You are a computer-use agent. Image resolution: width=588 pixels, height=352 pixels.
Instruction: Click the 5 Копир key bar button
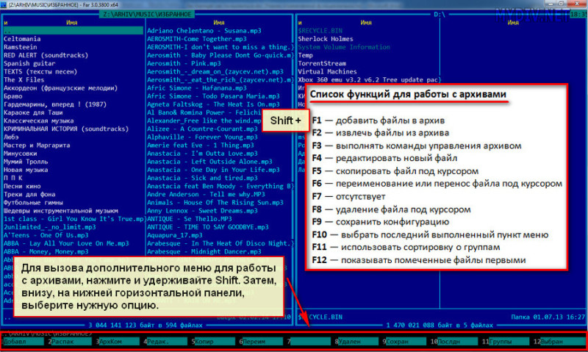(x=213, y=342)
